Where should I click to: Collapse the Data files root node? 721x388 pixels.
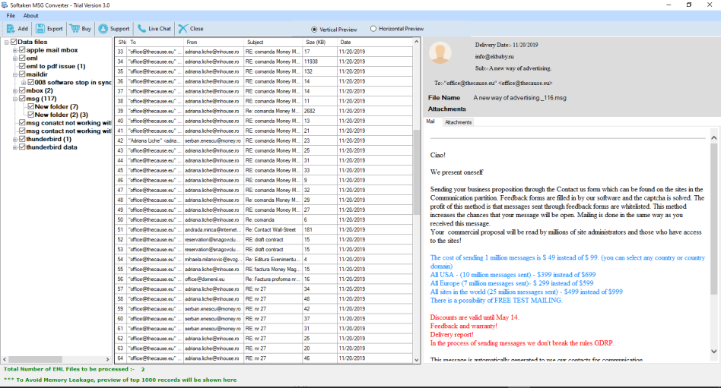pos(6,42)
